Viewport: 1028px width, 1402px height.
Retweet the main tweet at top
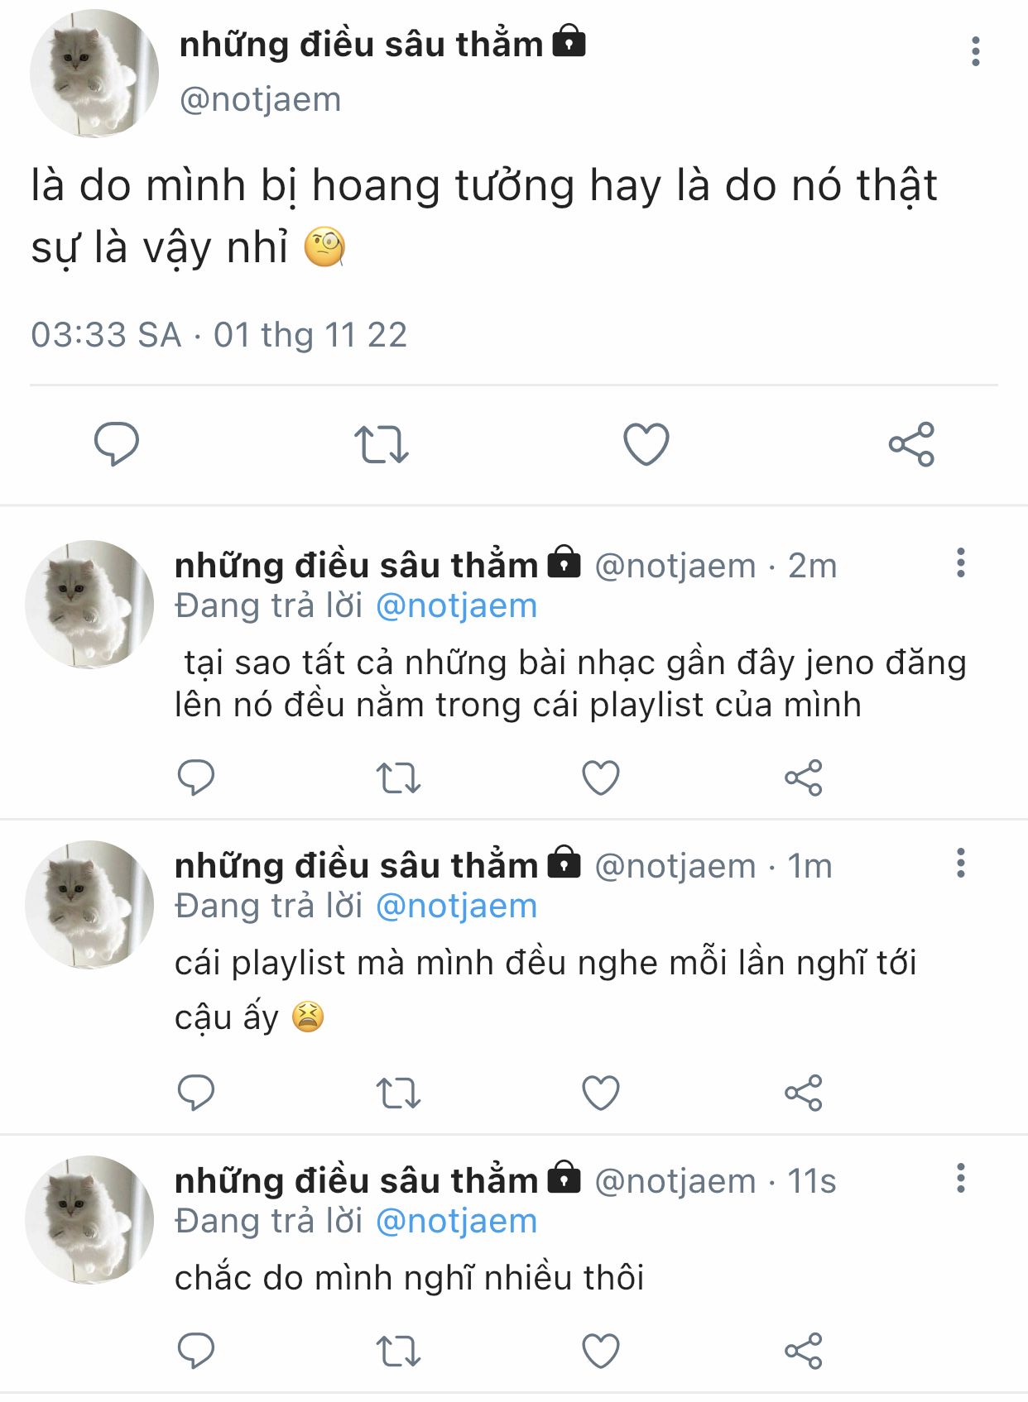(382, 444)
